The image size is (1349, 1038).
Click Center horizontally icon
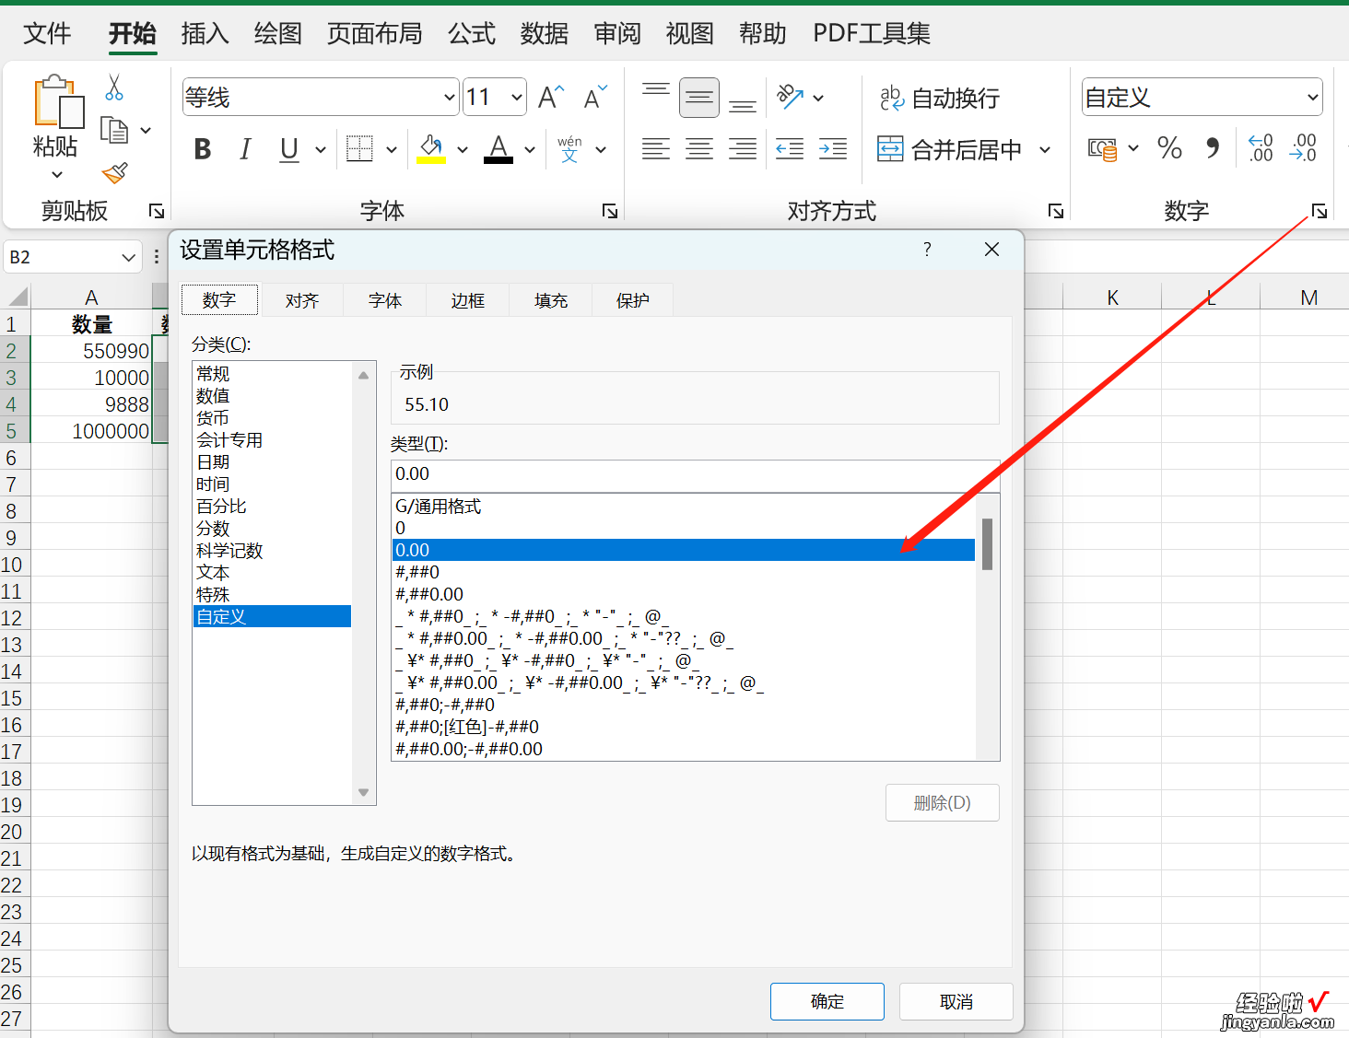699,149
